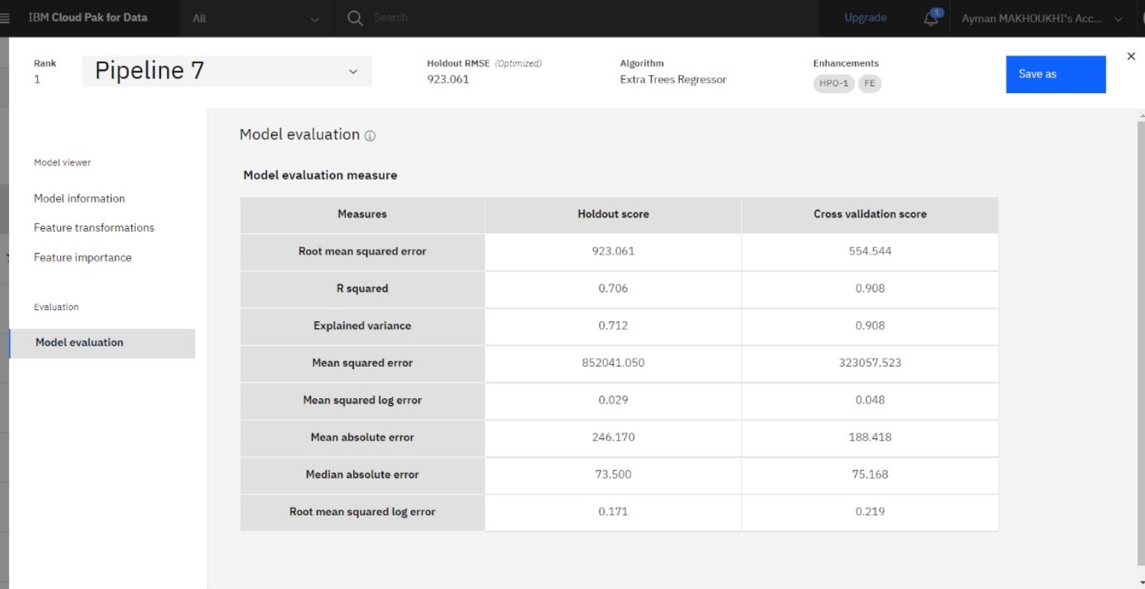Viewport: 1145px width, 589px height.
Task: Click the Model evaluation info icon
Action: [x=370, y=136]
